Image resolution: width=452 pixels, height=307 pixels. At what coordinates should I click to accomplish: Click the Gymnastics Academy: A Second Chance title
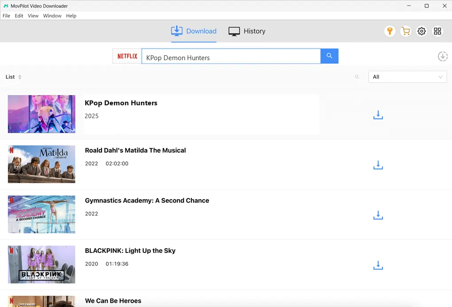pos(147,200)
